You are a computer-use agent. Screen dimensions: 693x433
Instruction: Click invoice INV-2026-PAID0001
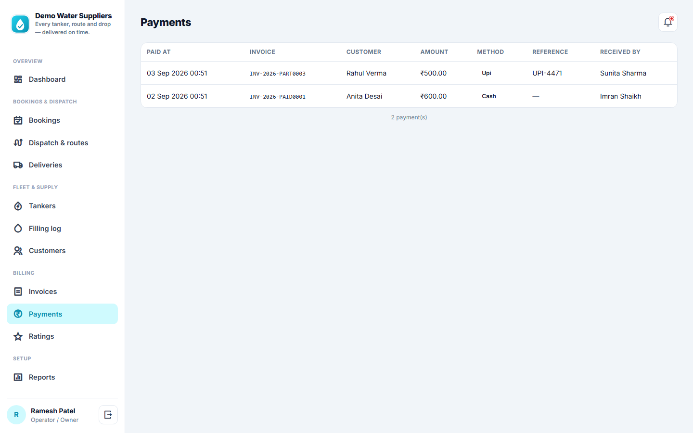click(278, 97)
